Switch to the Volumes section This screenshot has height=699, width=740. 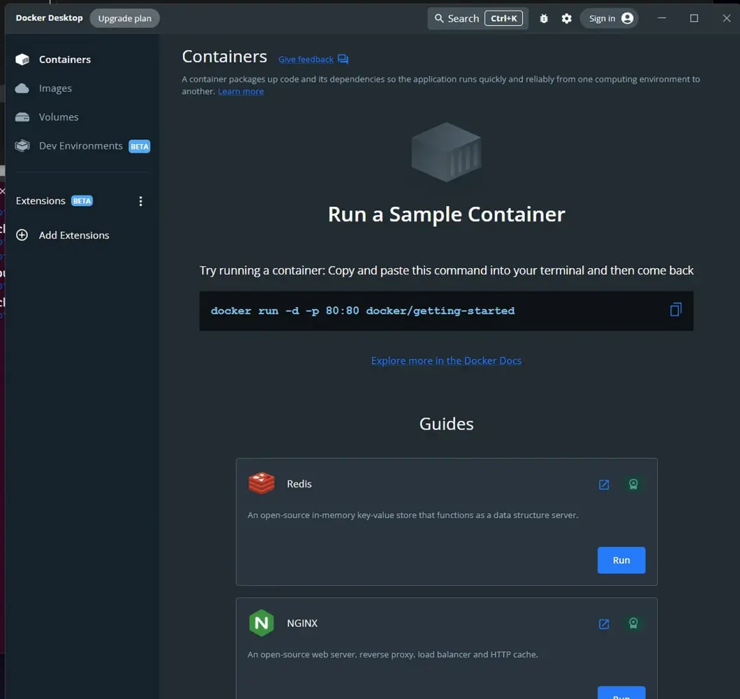click(x=58, y=117)
